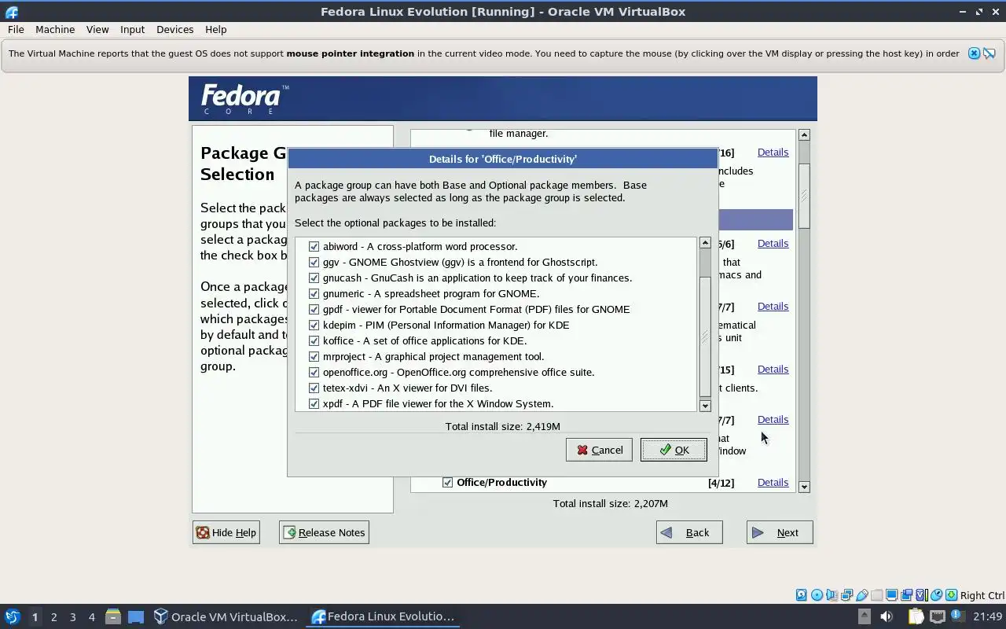Go Back to the previous installer step

coord(689,532)
